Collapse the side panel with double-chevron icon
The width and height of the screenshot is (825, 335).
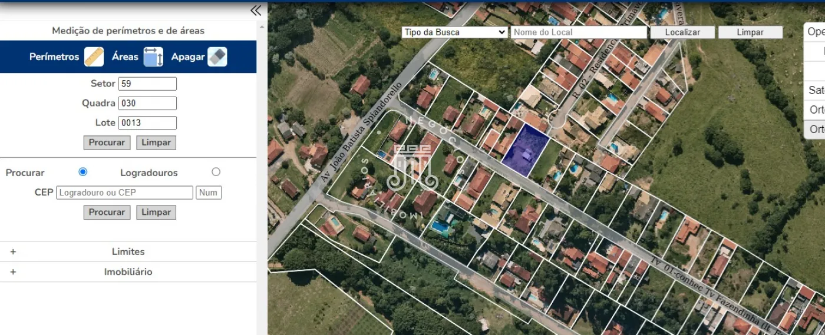pos(256,11)
